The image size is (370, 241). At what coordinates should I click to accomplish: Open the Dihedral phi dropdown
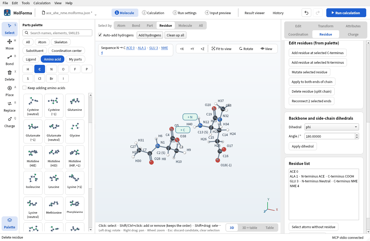pos(332,127)
